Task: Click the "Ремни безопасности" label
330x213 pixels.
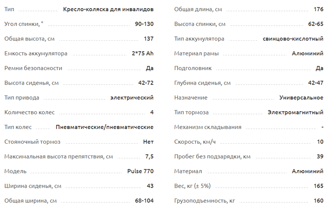Action: tap(33, 68)
